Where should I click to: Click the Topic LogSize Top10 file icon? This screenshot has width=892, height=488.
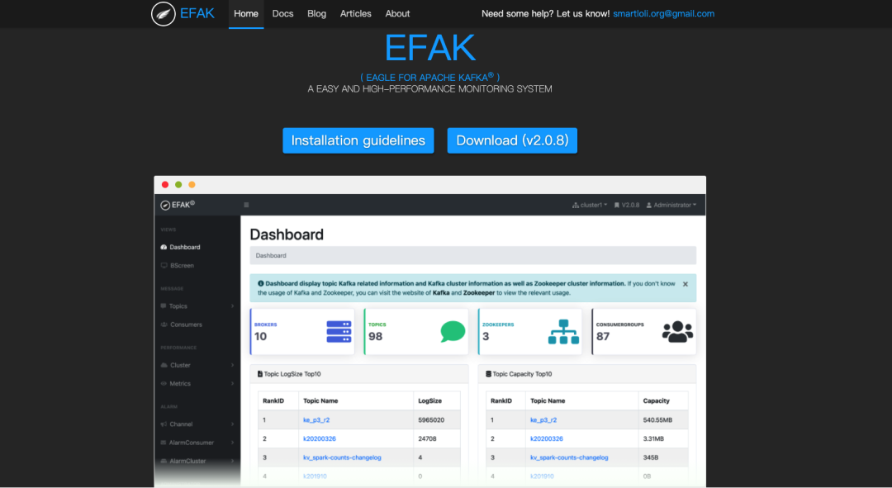point(260,374)
